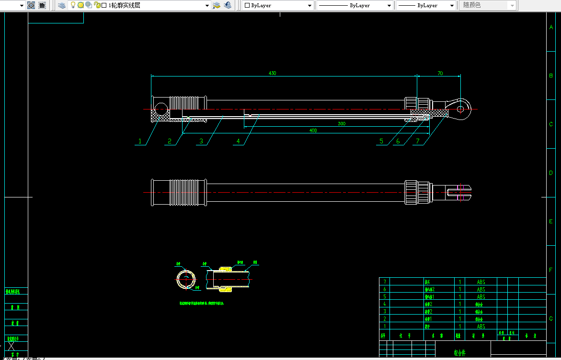Image resolution: width=561 pixels, height=360 pixels.
Task: Click the layer color square swatch
Action: pyautogui.click(x=104, y=5)
